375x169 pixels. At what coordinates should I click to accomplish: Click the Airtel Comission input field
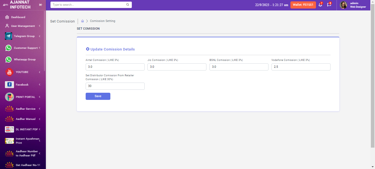click(115, 67)
